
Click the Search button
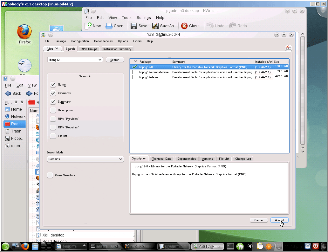click(115, 60)
